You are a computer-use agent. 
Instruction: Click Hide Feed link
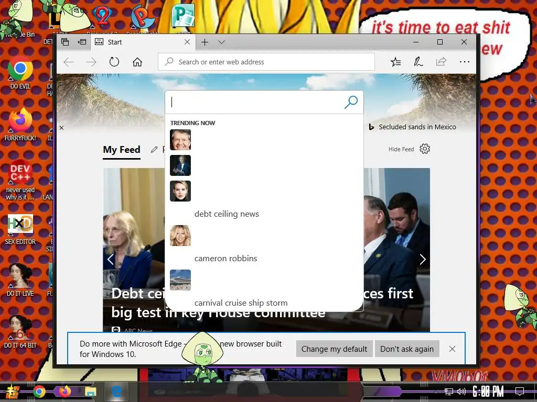pos(401,149)
